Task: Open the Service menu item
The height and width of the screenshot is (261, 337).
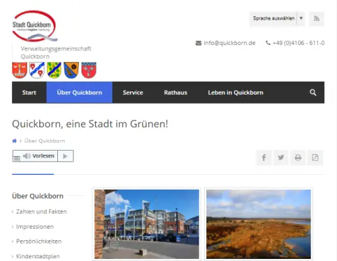Action: click(x=133, y=93)
